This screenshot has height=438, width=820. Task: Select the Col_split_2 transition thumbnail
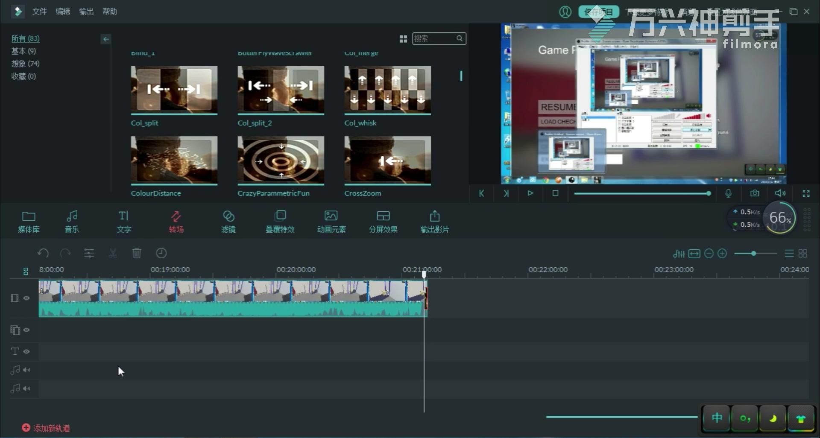pos(281,90)
